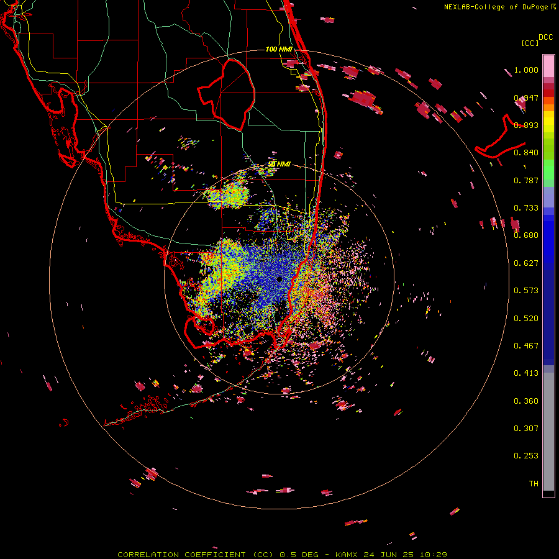Click the 0.893 scale value
559x559 pixels.
click(x=526, y=125)
